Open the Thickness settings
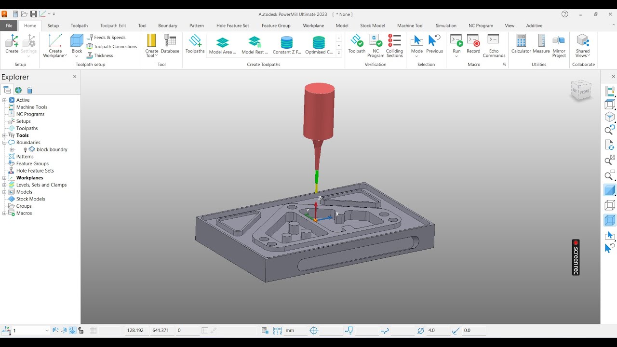 pyautogui.click(x=99, y=55)
